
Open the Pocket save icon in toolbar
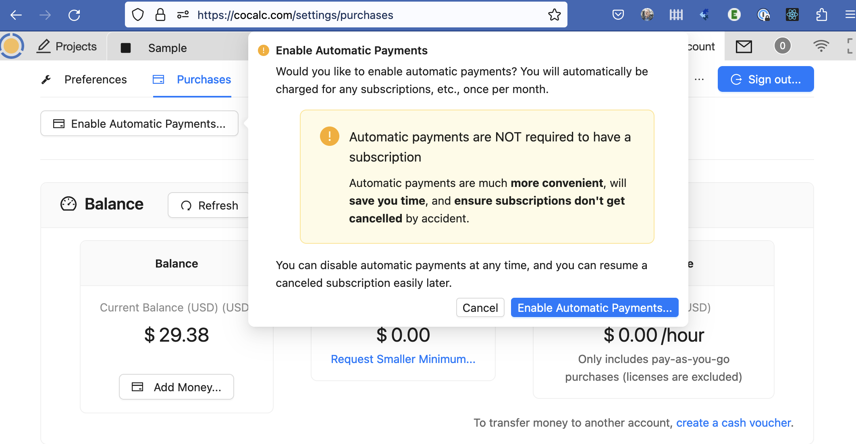pyautogui.click(x=618, y=15)
